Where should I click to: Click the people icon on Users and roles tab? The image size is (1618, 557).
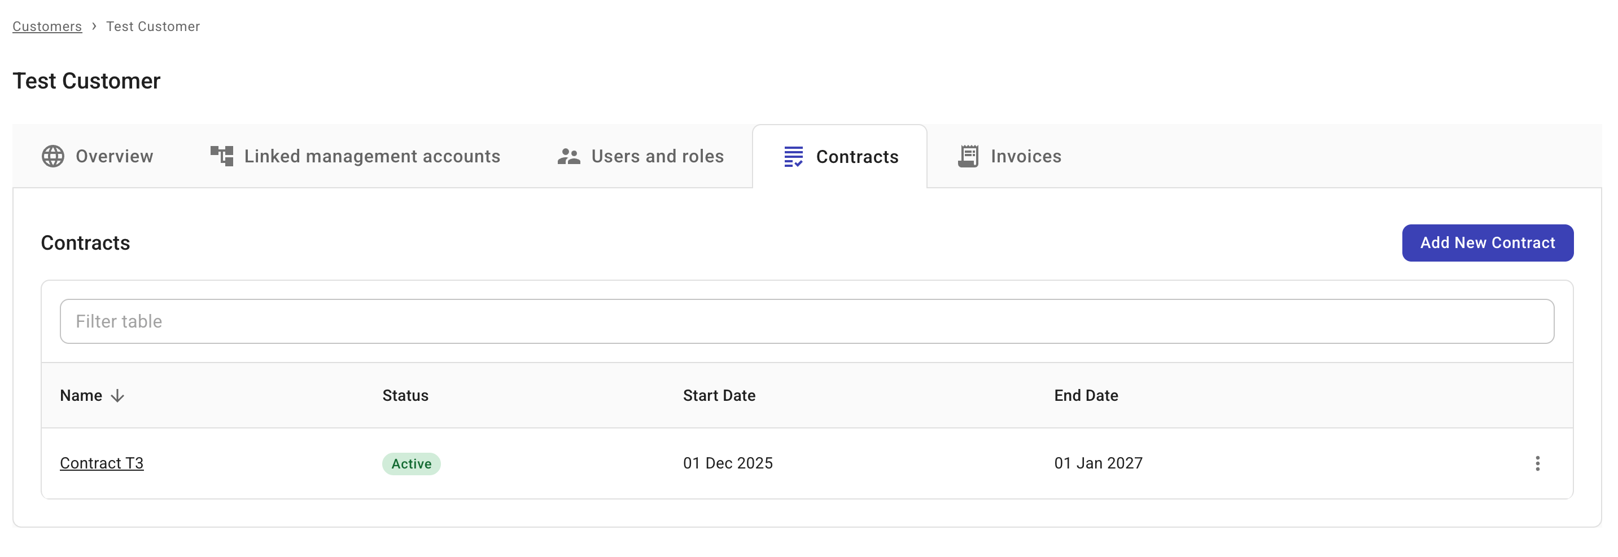[x=569, y=156]
